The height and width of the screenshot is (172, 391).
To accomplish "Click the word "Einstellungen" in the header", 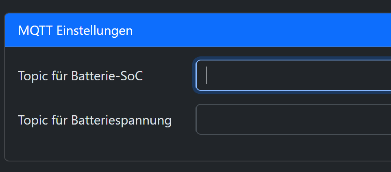I will (x=95, y=30).
